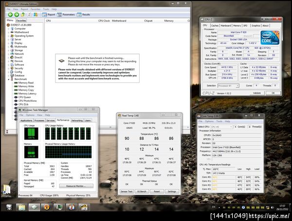
Task: Select Memory Latency benchmark in tree
Action: pos(27,94)
